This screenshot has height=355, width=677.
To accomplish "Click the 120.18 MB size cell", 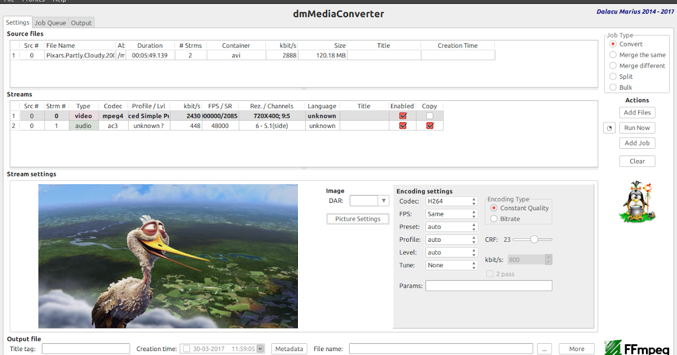I will coord(323,55).
